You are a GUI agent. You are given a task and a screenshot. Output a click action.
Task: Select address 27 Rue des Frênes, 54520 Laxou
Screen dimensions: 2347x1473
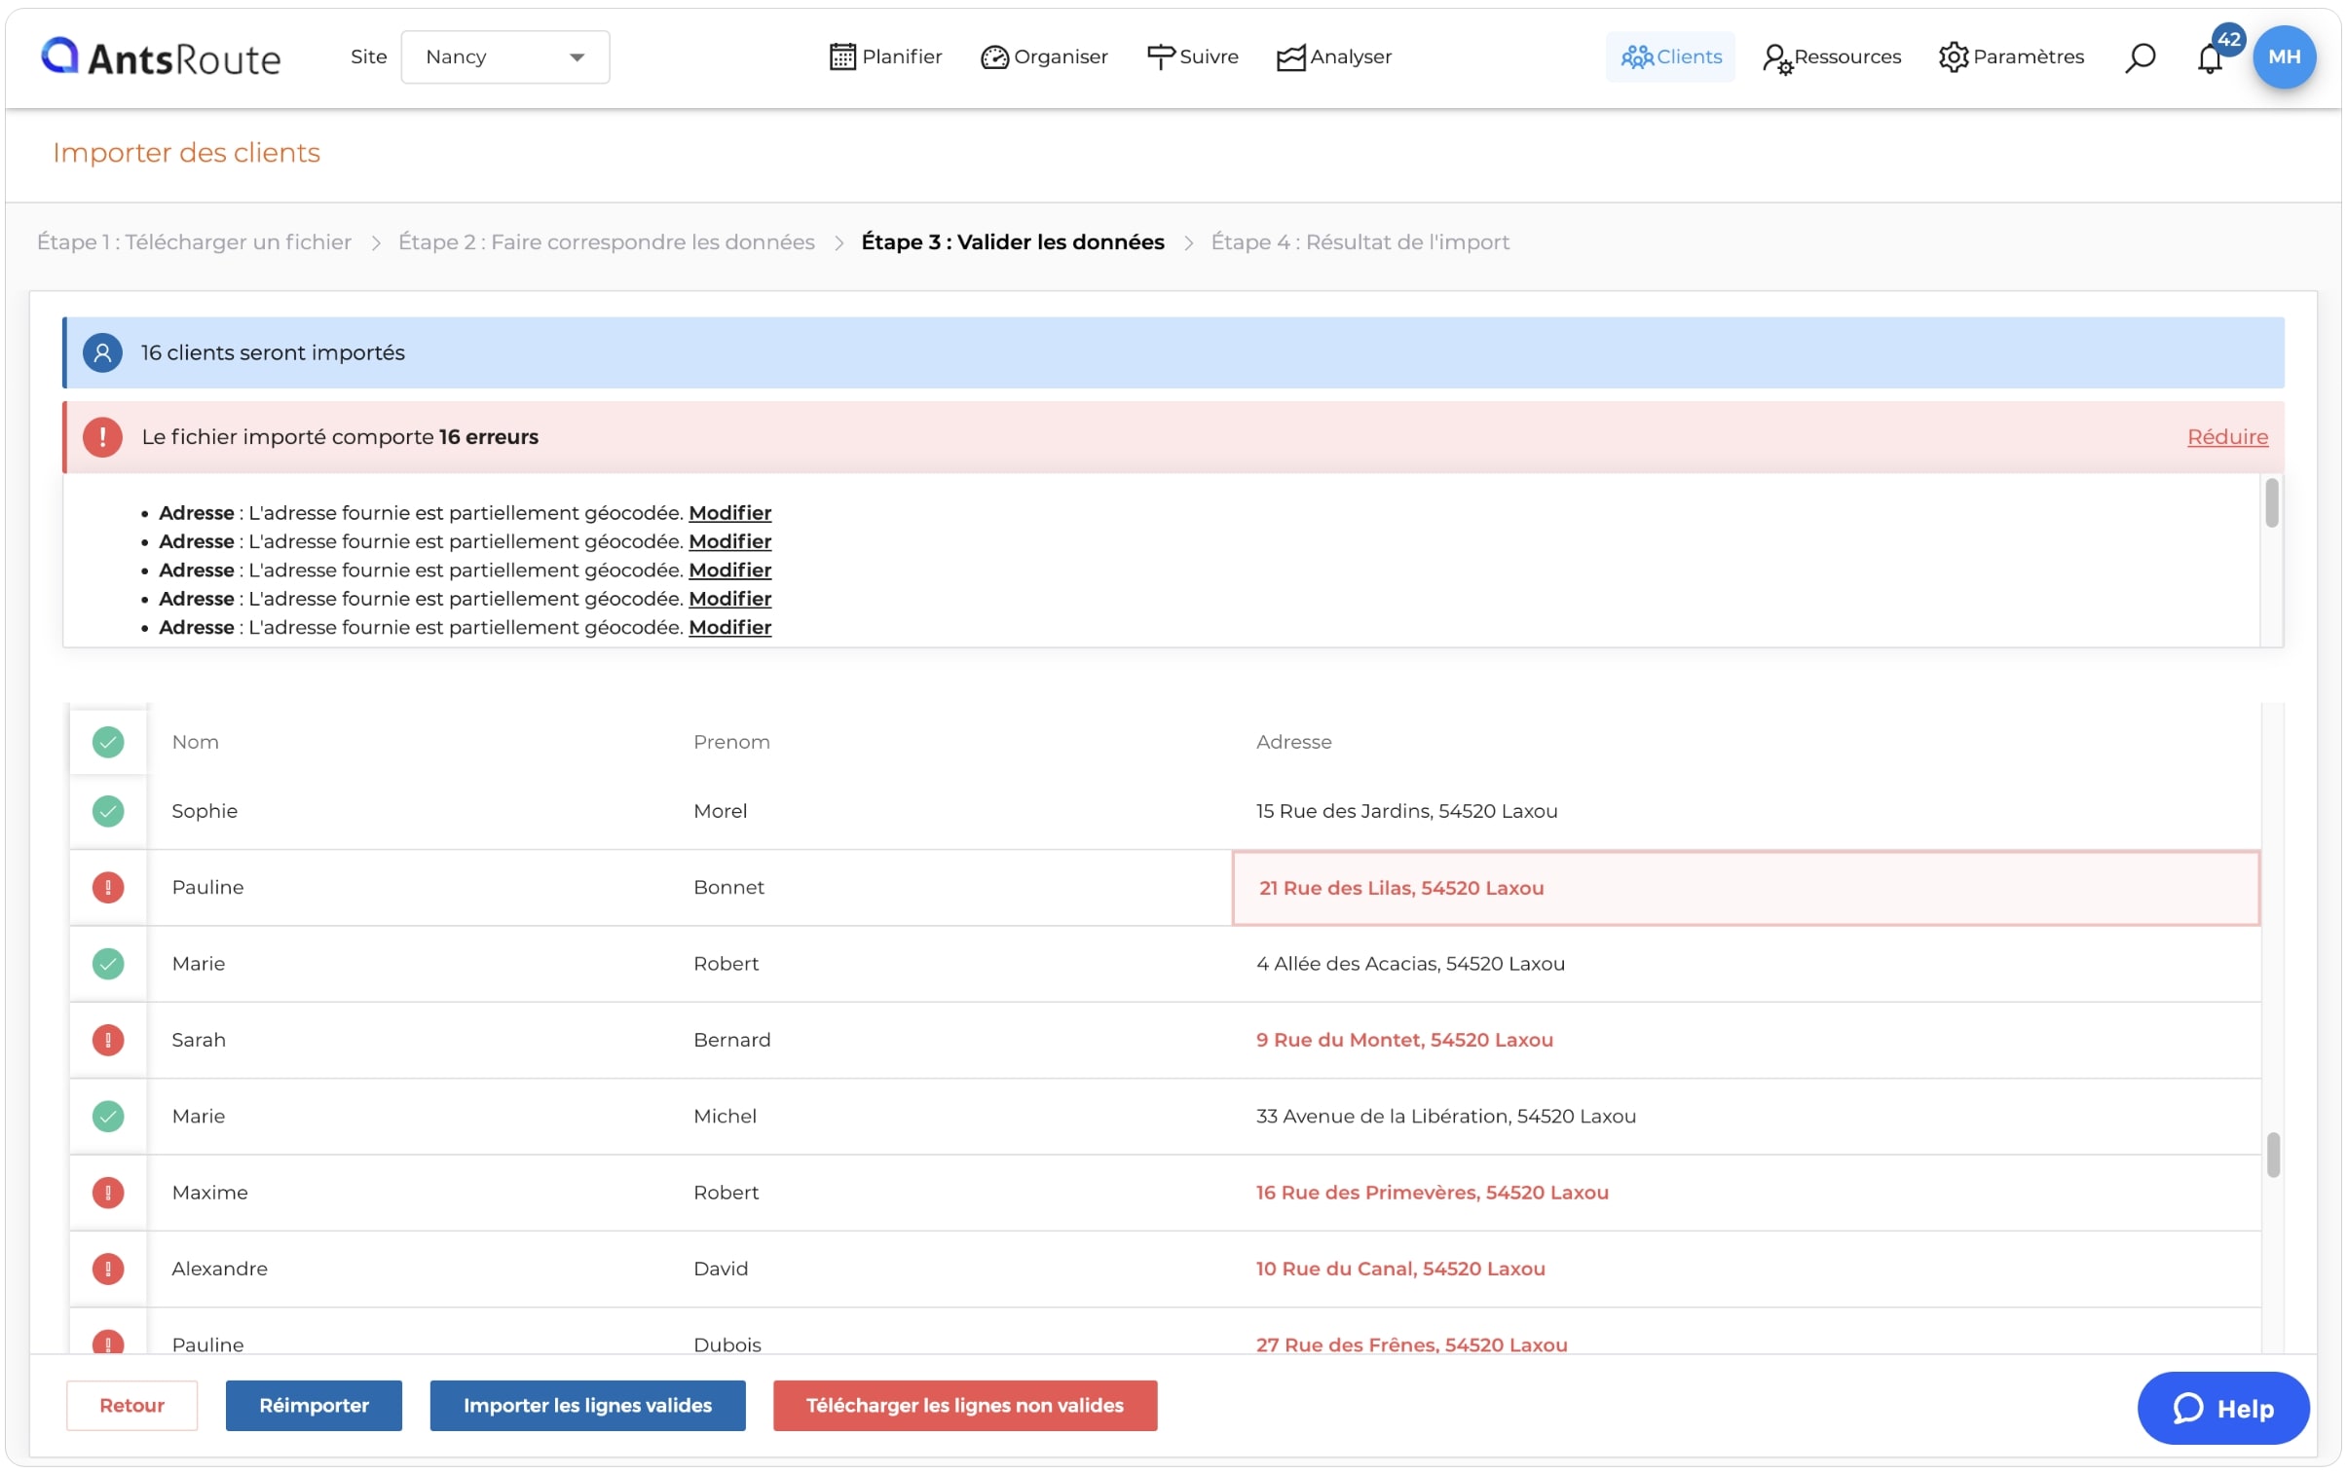(x=1411, y=1344)
